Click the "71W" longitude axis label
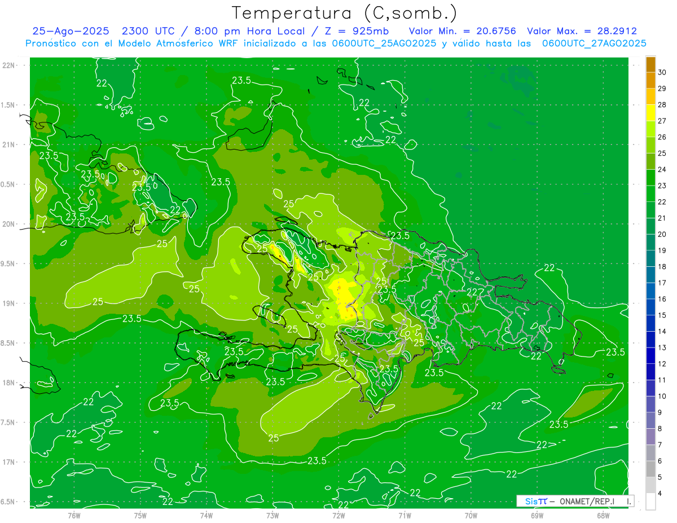 point(405,515)
